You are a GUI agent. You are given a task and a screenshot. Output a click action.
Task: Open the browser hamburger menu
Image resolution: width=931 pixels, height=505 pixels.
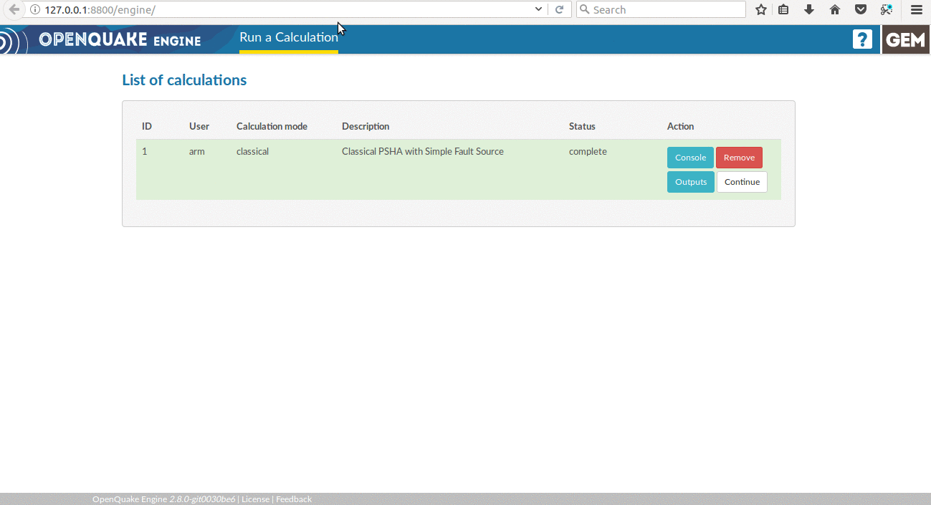916,9
